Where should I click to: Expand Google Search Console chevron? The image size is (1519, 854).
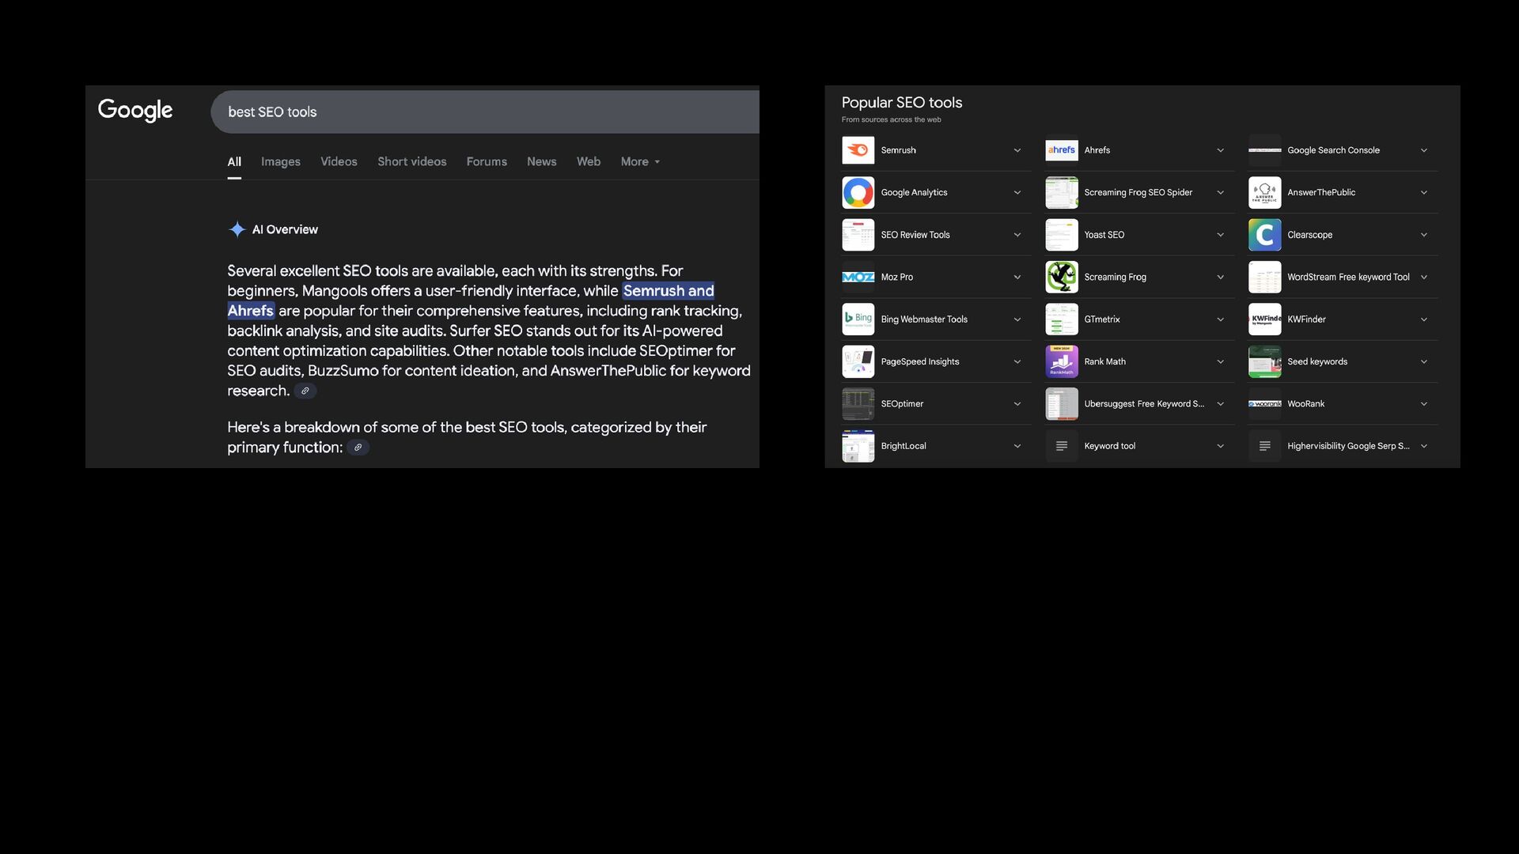(x=1423, y=150)
